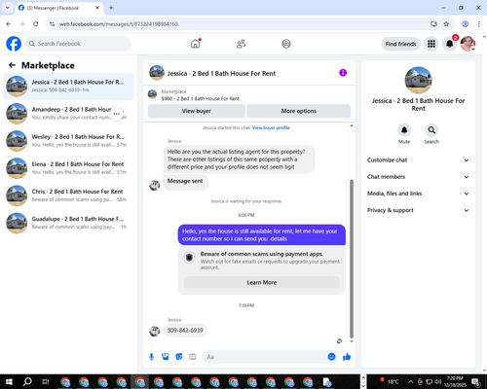The width and height of the screenshot is (487, 389).
Task: Open Chrome three-dot menu
Action: point(478,24)
